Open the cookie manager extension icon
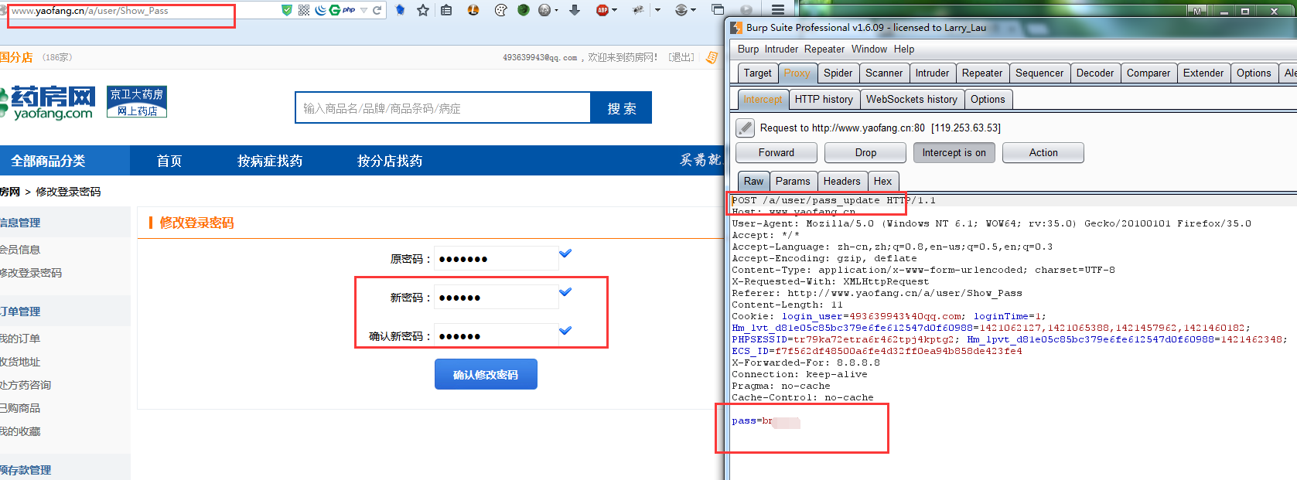The height and width of the screenshot is (480, 1297). [x=500, y=10]
